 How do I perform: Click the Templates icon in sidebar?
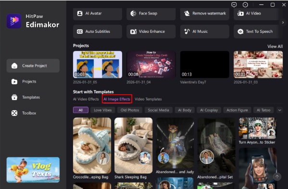pyautogui.click(x=14, y=97)
